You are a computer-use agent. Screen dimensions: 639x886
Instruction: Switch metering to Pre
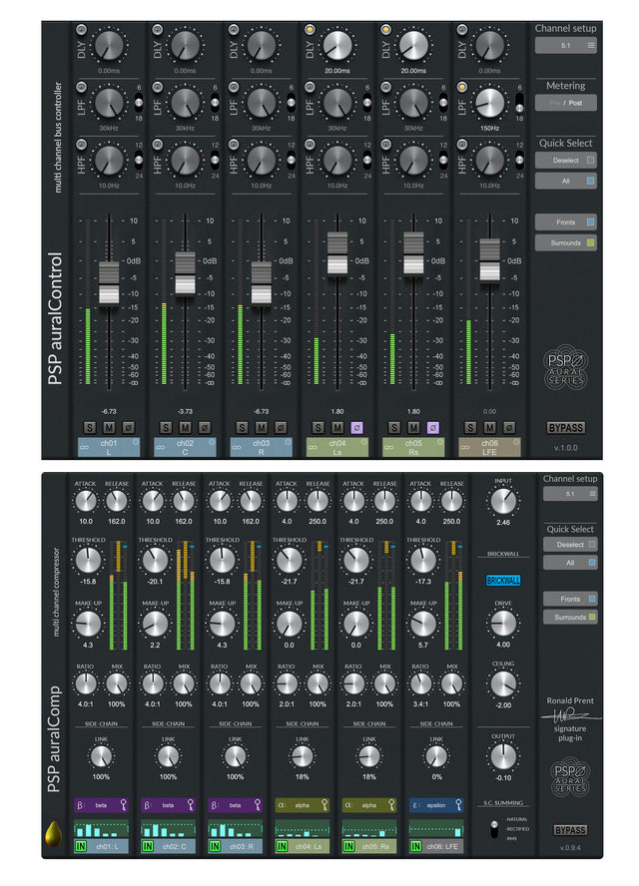[x=553, y=103]
